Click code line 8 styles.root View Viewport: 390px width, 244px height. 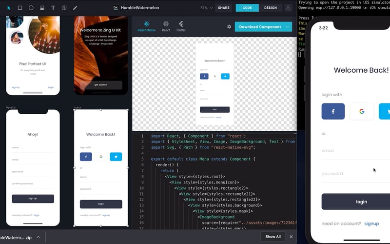click(x=195, y=176)
